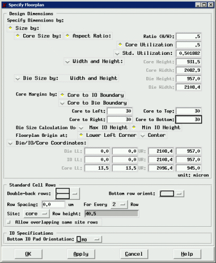Edit the Core to Right field
This screenshot has width=216, height=263.
pos(120,119)
